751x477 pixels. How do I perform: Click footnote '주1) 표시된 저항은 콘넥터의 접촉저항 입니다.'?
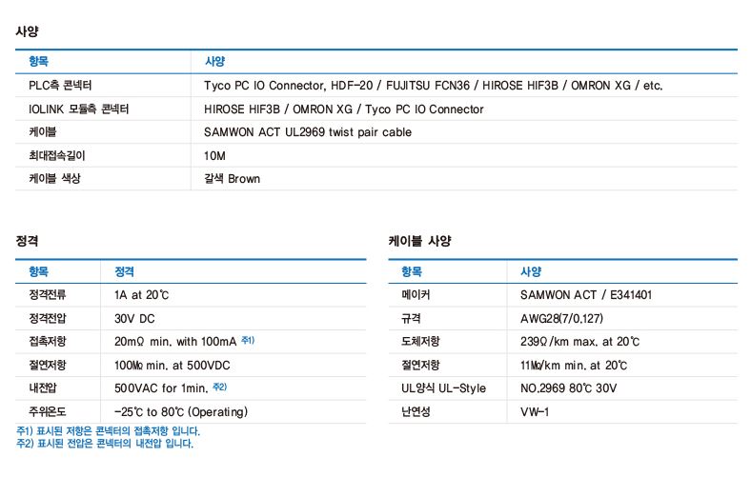[108, 430]
